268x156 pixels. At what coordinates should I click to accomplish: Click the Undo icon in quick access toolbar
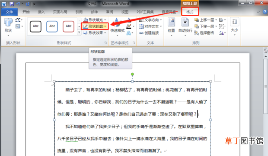(x=18, y=4)
